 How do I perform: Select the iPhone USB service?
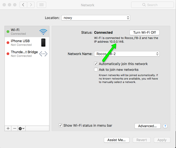(27, 43)
